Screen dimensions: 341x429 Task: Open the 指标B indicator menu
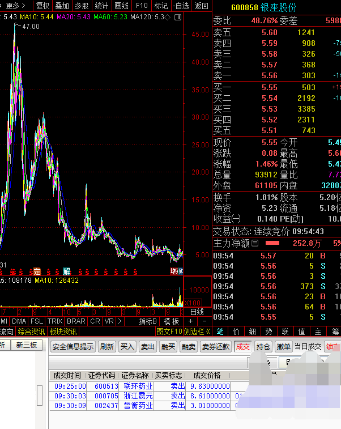tap(147, 321)
